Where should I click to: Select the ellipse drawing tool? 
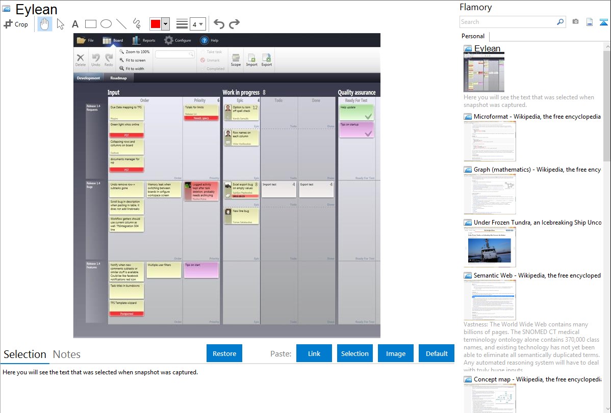pos(106,24)
